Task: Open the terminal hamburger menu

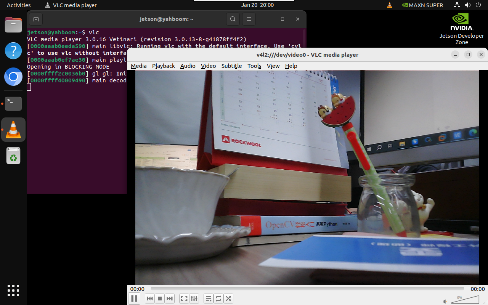Action: tap(249, 19)
